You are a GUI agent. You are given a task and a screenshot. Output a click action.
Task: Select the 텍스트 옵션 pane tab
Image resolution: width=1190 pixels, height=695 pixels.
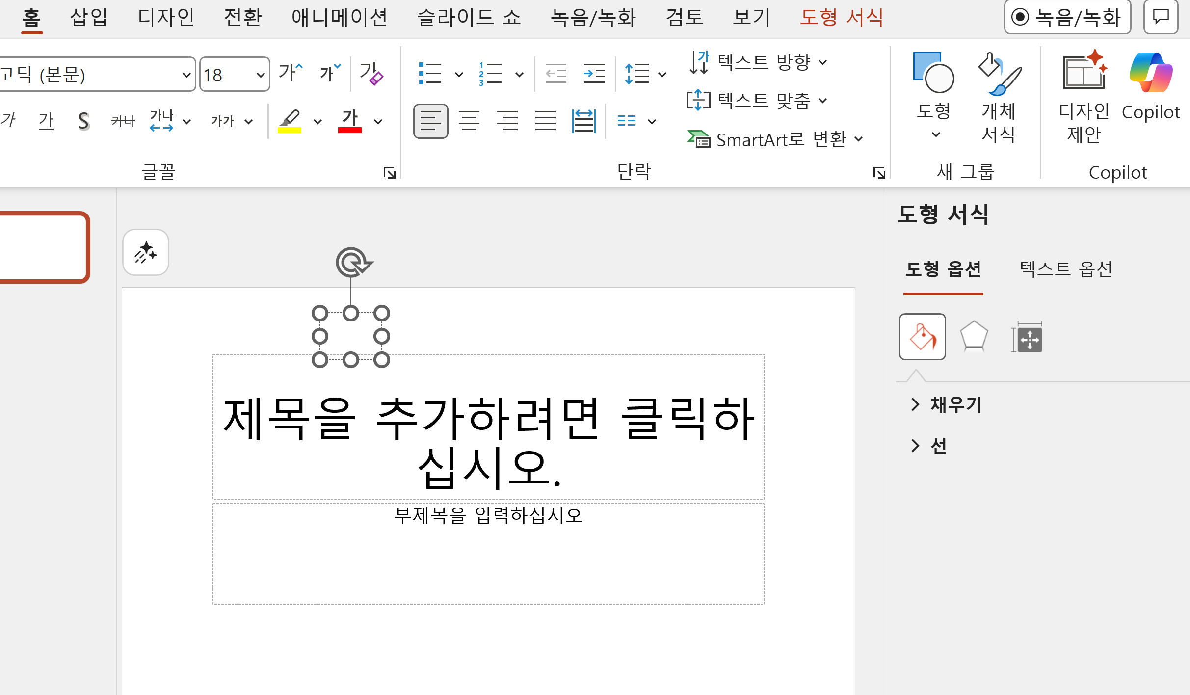click(1066, 269)
